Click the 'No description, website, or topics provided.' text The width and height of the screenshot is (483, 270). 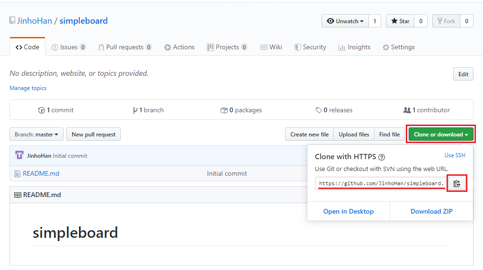pyautogui.click(x=79, y=73)
